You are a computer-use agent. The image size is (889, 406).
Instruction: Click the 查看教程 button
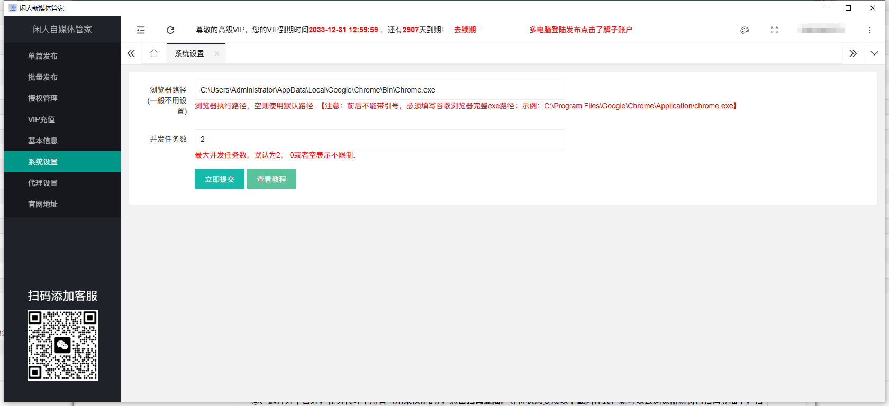pyautogui.click(x=271, y=179)
